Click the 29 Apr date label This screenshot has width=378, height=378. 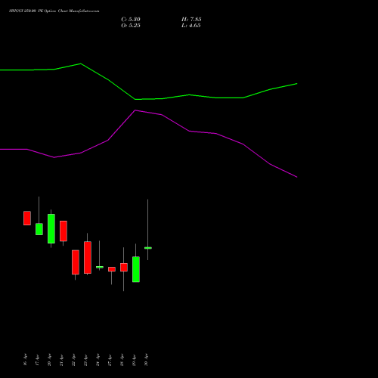134,360
